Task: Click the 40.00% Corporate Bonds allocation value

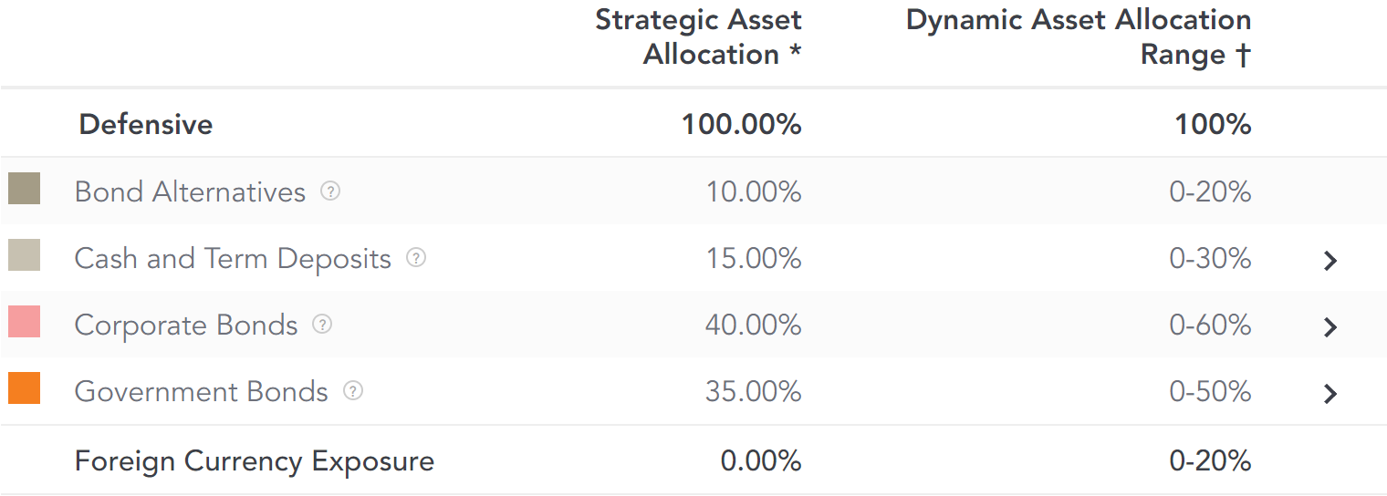Action: [753, 325]
